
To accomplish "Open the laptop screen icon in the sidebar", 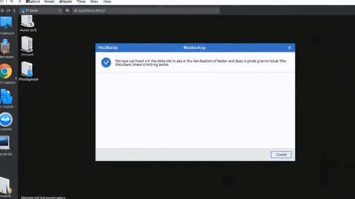I will click(5, 143).
